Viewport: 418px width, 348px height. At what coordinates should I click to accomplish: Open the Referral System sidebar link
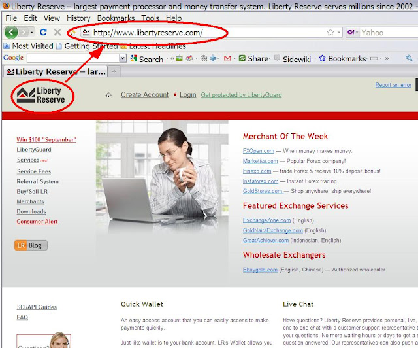pyautogui.click(x=38, y=181)
